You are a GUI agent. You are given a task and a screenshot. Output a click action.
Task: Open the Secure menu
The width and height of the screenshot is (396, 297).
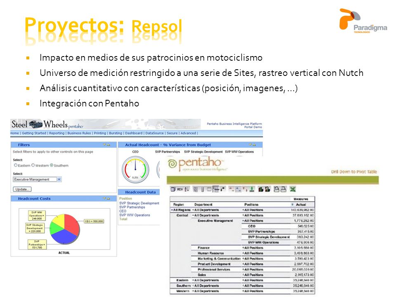click(172, 133)
